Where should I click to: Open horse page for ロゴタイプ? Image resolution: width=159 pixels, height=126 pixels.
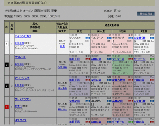(x=21, y=120)
